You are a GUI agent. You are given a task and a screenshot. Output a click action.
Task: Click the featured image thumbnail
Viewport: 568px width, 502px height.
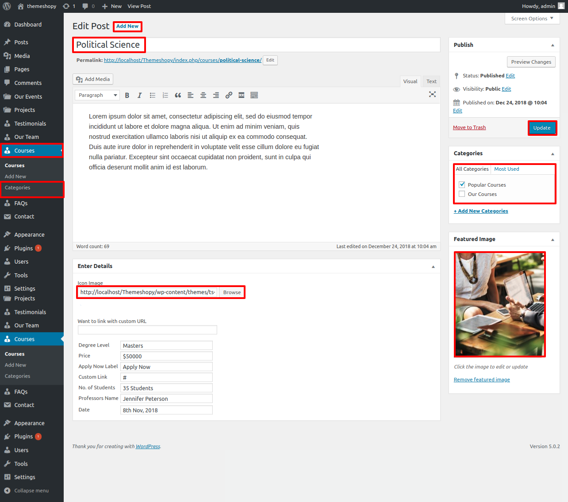pyautogui.click(x=499, y=304)
